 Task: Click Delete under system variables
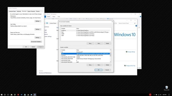pos(107,65)
